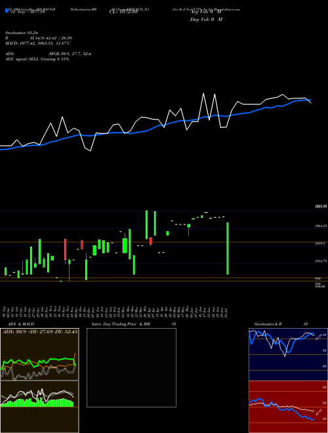Click the 'Day Vol: 0 M' label
Viewport: 328px width, 433px height.
coord(206,20)
